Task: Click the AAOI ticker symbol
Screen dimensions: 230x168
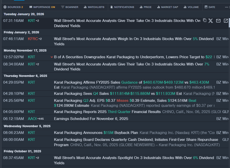Action: [x=32, y=119]
